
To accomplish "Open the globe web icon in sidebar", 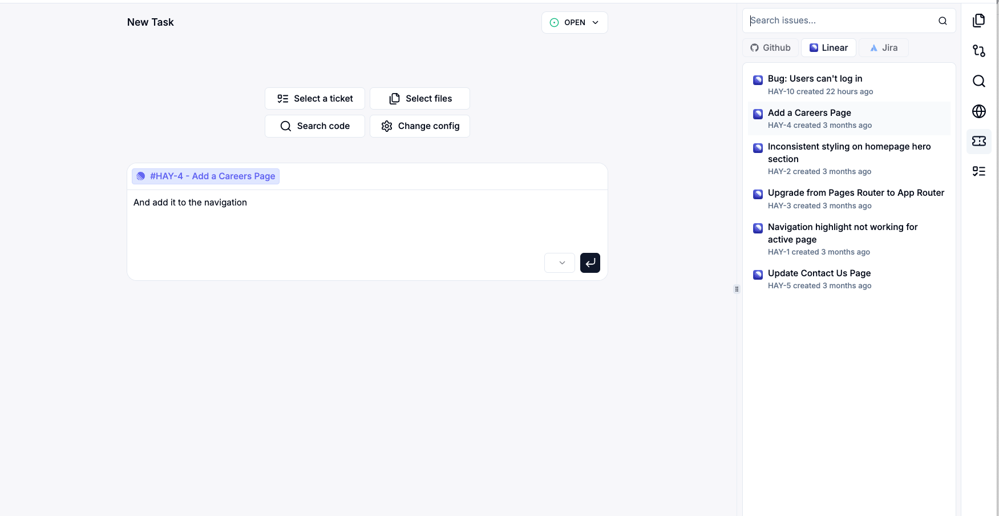I will (x=978, y=111).
